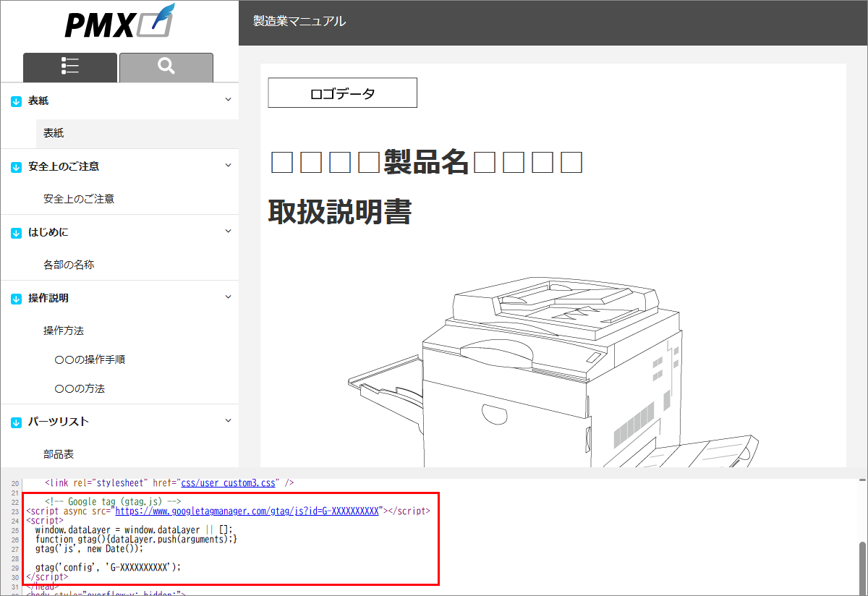Collapse the 表紙 section chevron
The height and width of the screenshot is (596, 868).
[x=229, y=100]
